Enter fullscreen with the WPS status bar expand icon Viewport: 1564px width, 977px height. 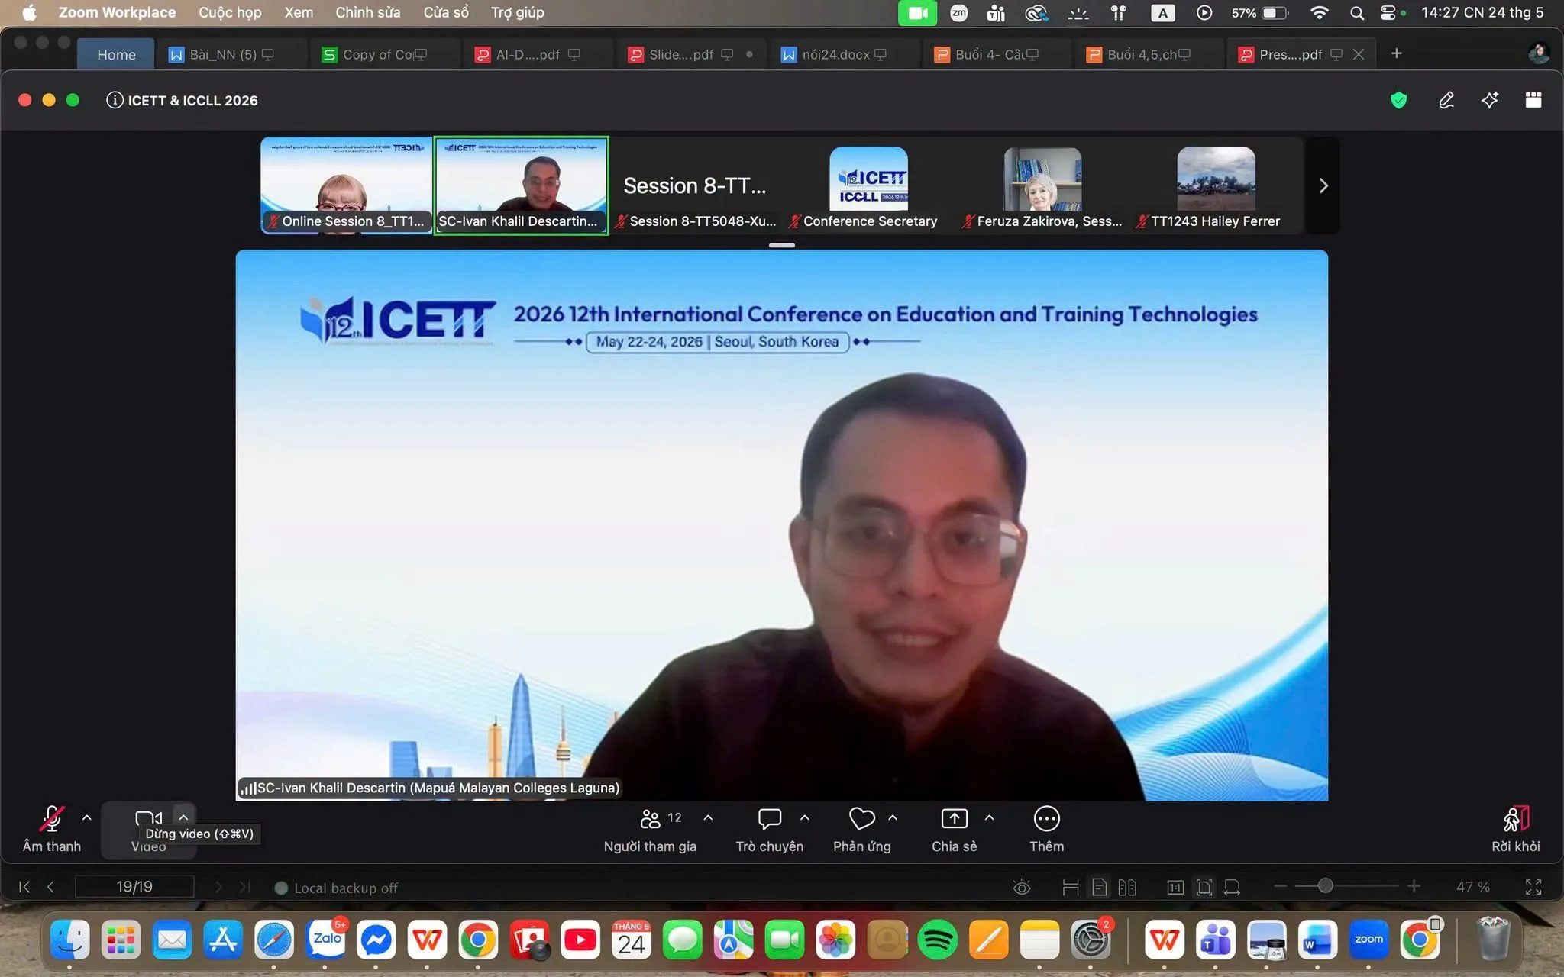coord(1533,887)
